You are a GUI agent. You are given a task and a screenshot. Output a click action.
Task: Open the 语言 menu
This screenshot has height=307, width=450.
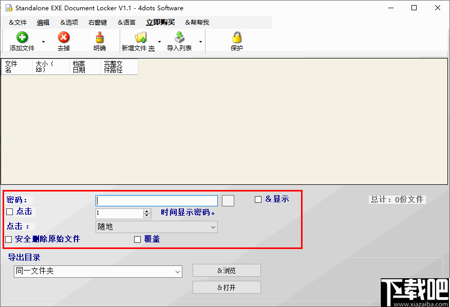[x=126, y=22]
